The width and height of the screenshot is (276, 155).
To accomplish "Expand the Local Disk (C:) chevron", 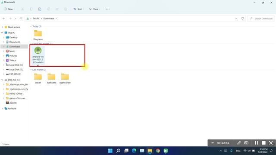I will tap(4, 65).
